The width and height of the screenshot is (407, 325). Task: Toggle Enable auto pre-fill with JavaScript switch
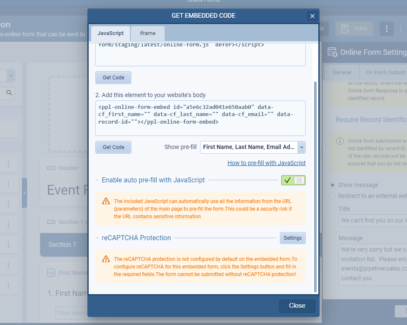[293, 180]
